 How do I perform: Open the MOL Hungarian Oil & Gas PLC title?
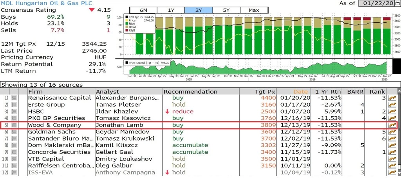[47, 3]
